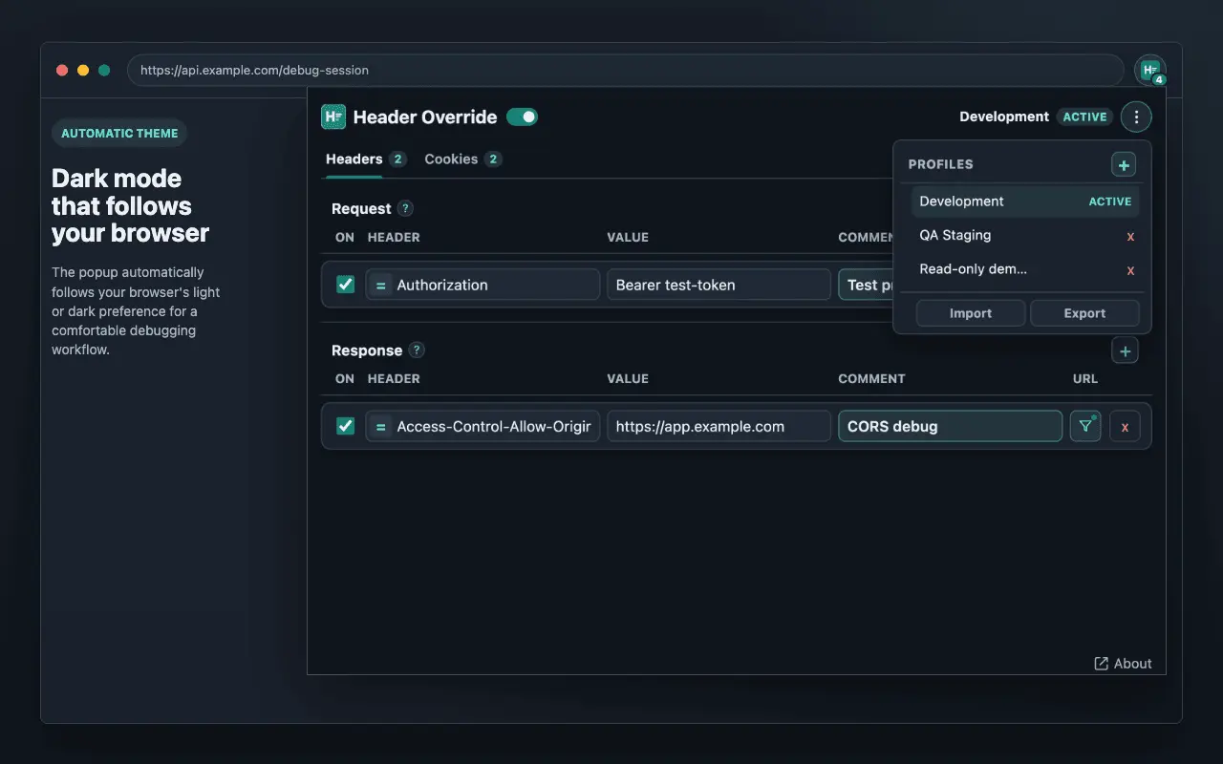Image resolution: width=1223 pixels, height=764 pixels.
Task: Click the COMMENT column header in Response section
Action: coord(871,379)
